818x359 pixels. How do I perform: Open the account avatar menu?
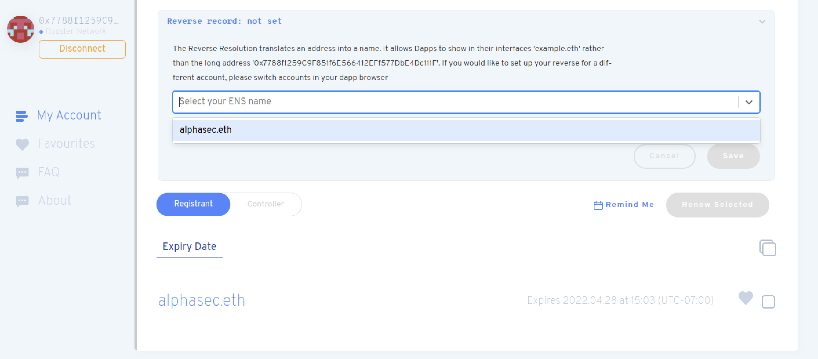(x=20, y=29)
